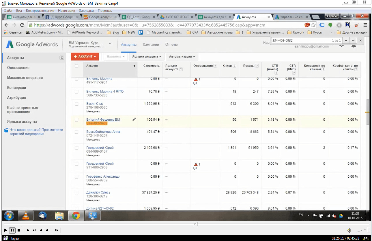Check the box for Букин Стас
Screen dimensions: 372x241
tap(76, 104)
